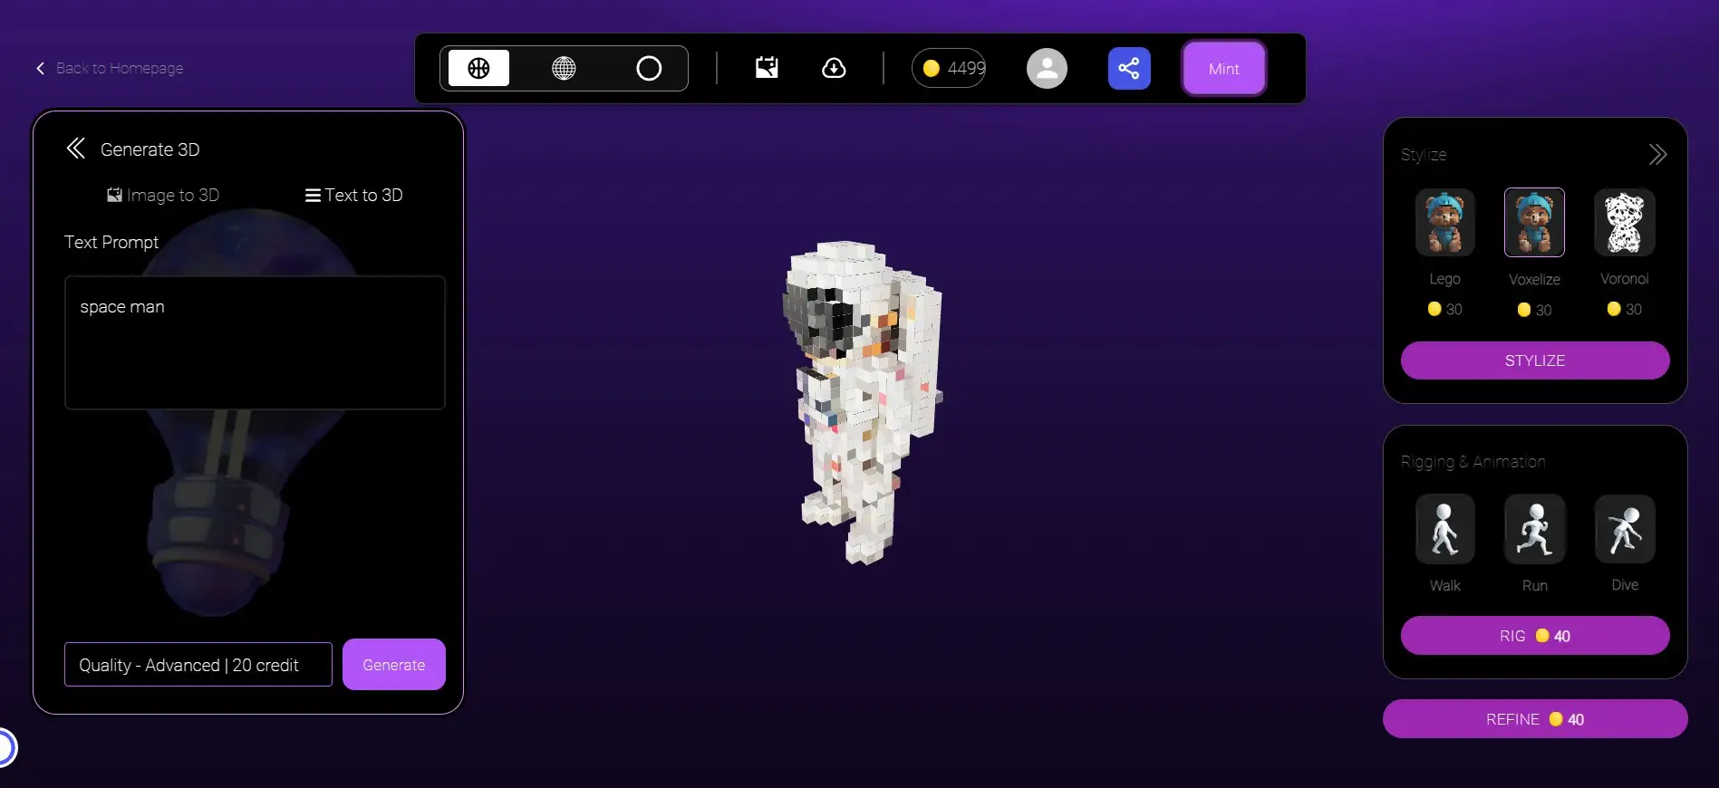Click the blue share icon

(x=1129, y=68)
